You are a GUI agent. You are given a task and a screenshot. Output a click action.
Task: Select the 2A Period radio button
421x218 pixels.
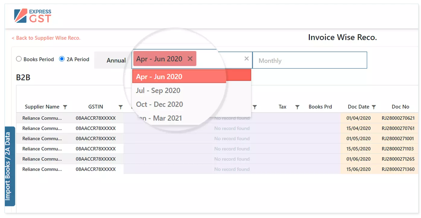[62, 59]
